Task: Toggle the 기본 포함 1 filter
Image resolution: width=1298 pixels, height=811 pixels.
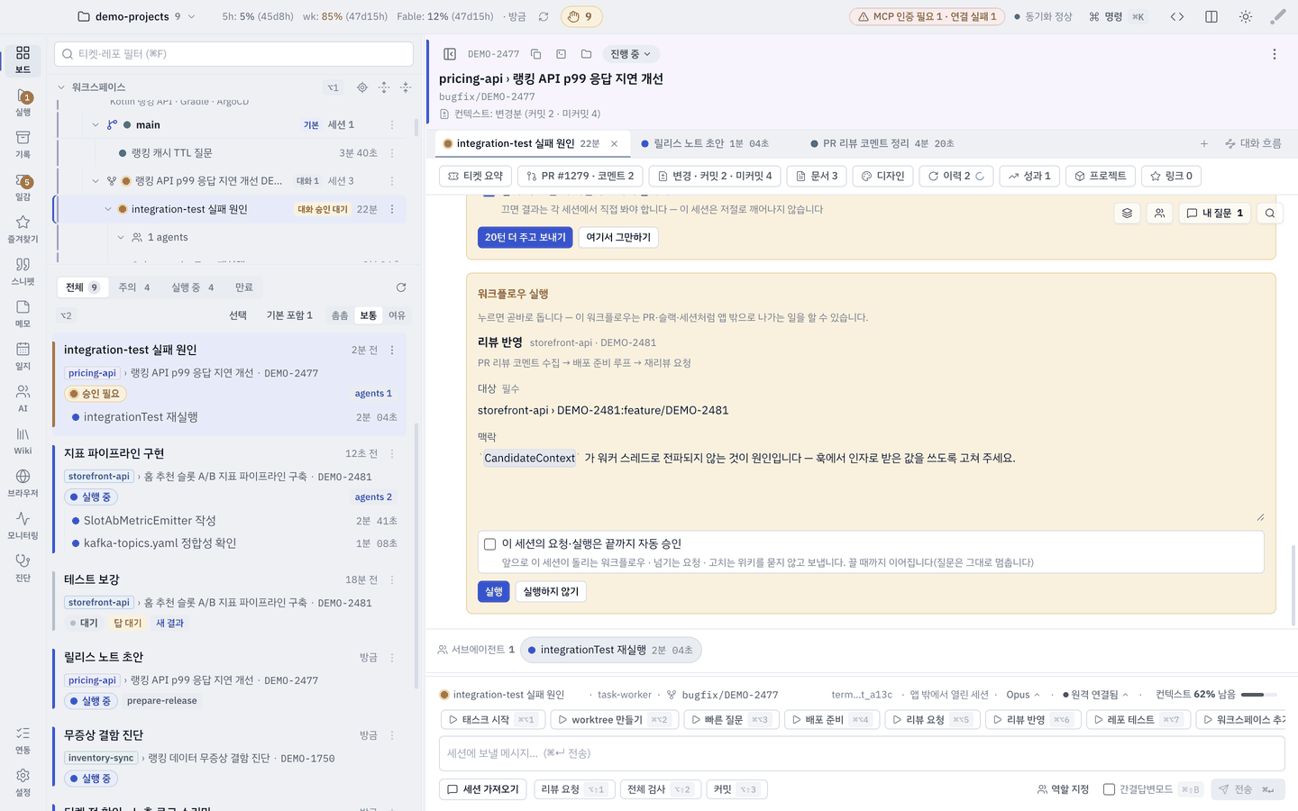Action: click(x=289, y=315)
